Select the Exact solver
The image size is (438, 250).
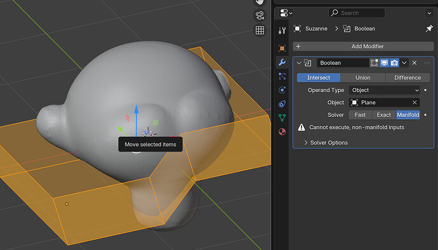tap(384, 115)
